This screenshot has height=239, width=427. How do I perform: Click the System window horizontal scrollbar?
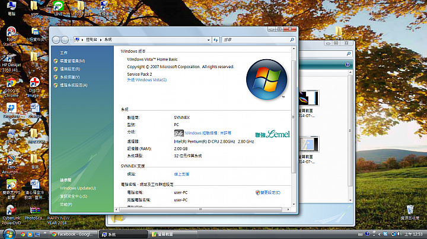(200, 209)
